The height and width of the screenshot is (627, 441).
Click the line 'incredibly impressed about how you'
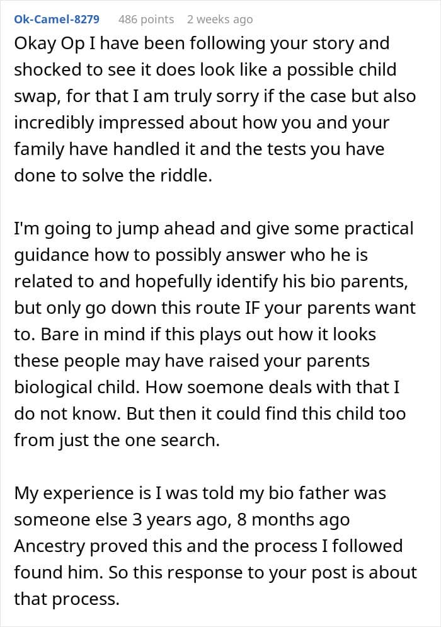coord(202,123)
